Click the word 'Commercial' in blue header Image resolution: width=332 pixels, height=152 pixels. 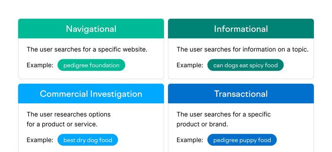(64, 94)
